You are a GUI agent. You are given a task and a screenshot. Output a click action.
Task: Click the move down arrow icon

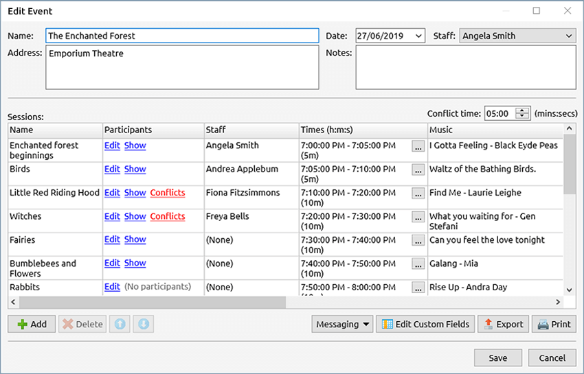click(143, 324)
